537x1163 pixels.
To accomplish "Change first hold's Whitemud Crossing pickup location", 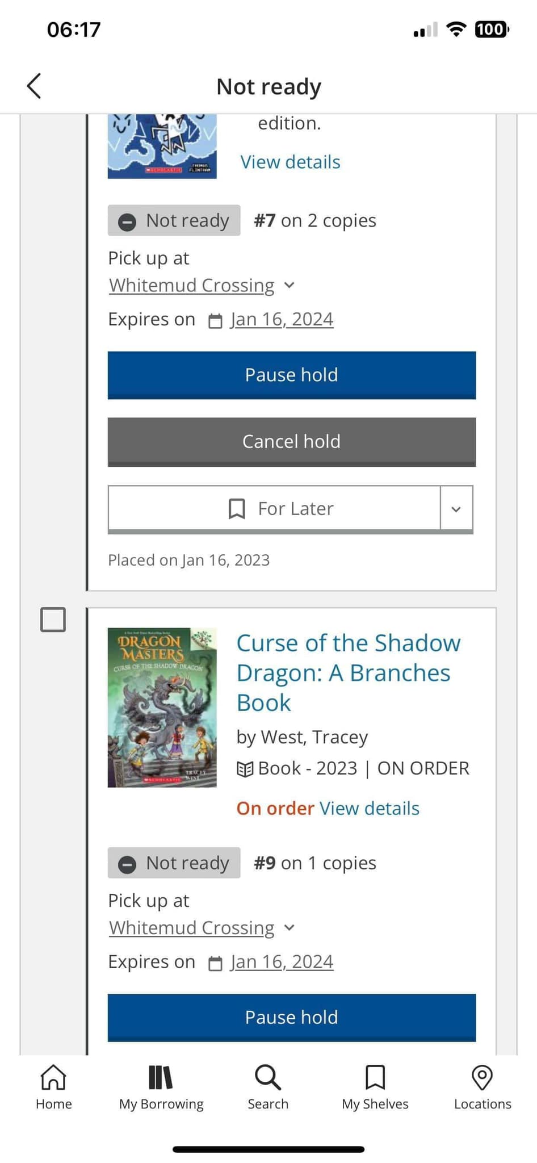I will [202, 285].
